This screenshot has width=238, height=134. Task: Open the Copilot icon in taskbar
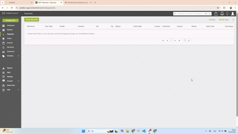pyautogui.click(x=122, y=131)
